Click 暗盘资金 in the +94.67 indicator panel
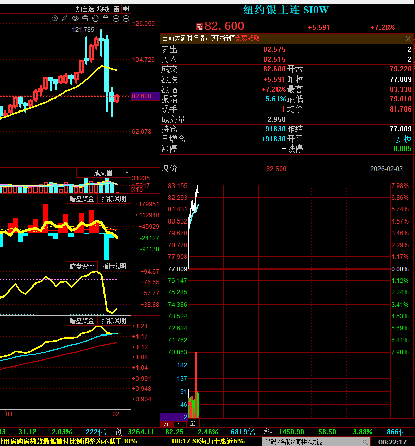The image size is (415, 446). [x=82, y=266]
